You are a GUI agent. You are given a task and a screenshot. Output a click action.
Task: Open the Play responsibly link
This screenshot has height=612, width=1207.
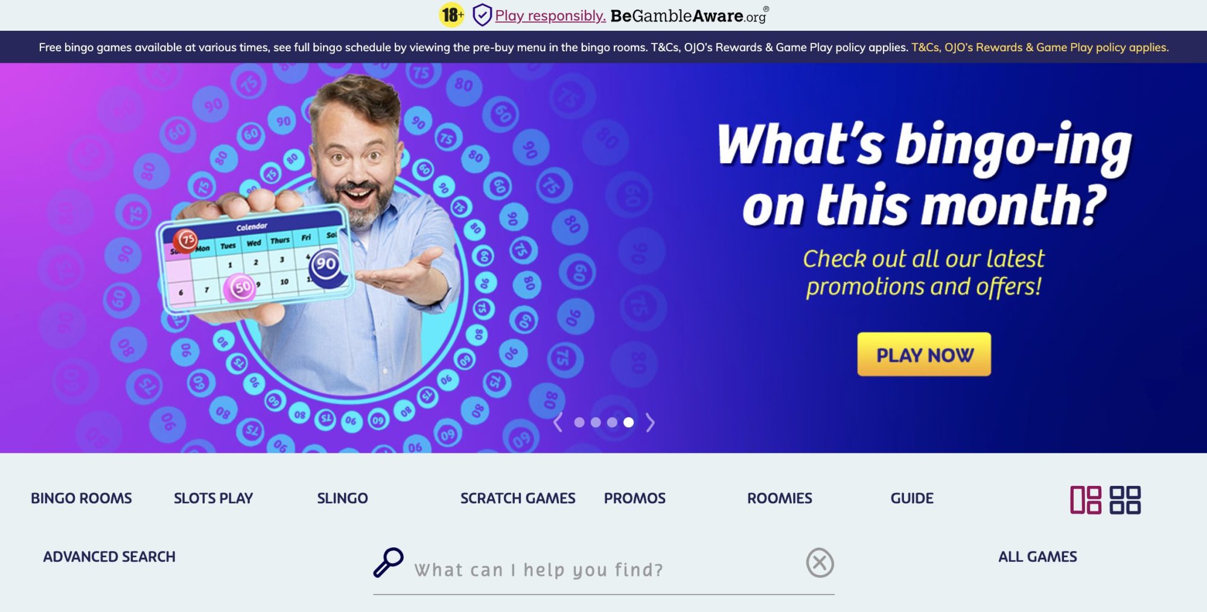pos(550,16)
